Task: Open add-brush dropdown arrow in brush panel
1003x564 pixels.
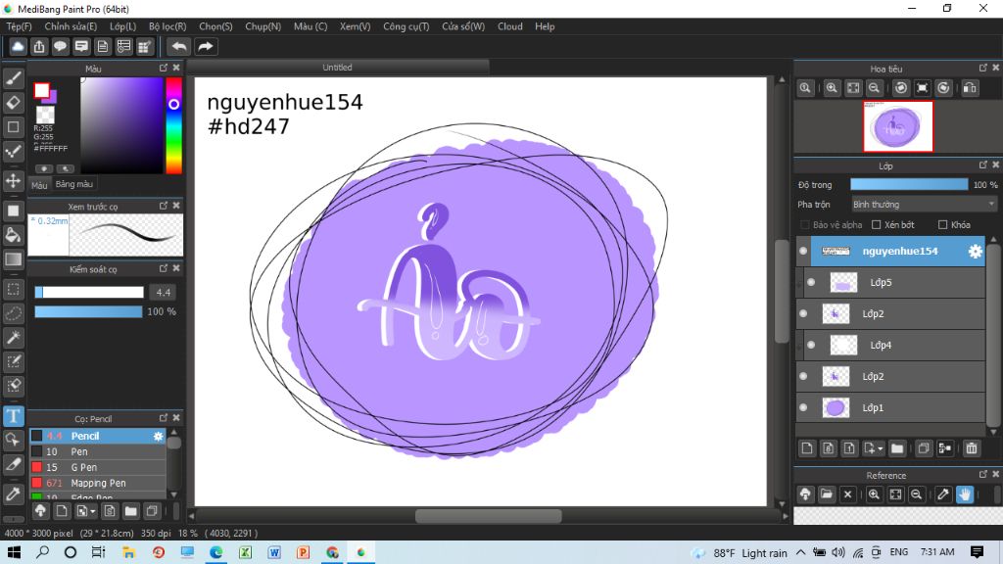Action: pos(93,511)
